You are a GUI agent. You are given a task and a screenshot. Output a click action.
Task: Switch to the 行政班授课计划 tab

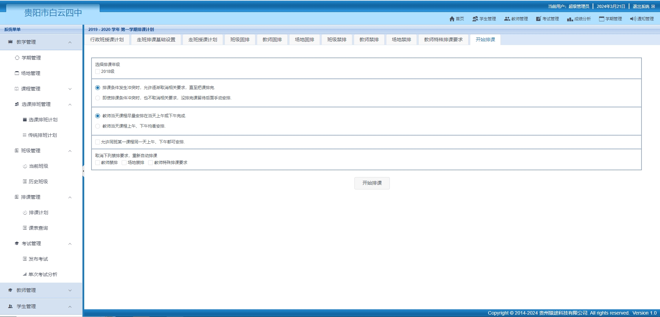pos(107,40)
